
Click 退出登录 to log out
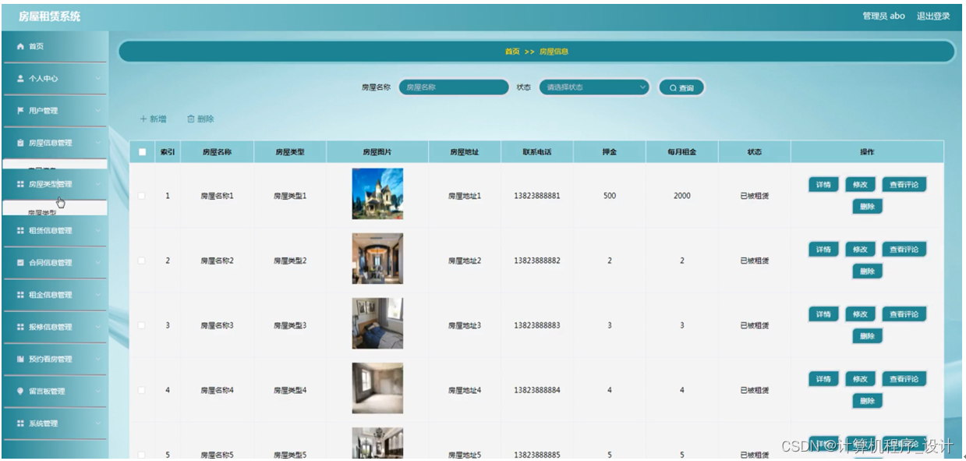(x=933, y=16)
